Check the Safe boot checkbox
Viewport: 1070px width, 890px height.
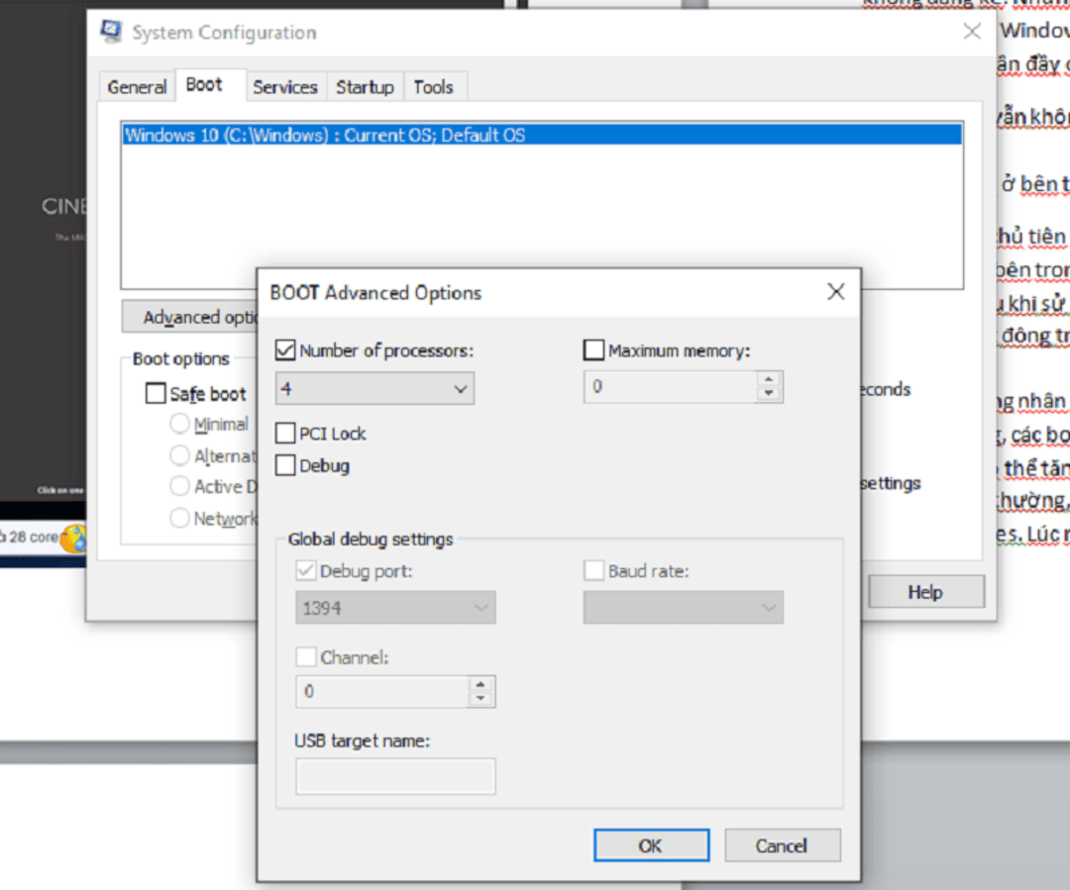(x=156, y=393)
